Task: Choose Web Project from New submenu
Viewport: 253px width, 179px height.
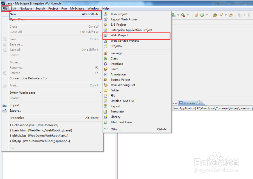Action: pos(137,35)
